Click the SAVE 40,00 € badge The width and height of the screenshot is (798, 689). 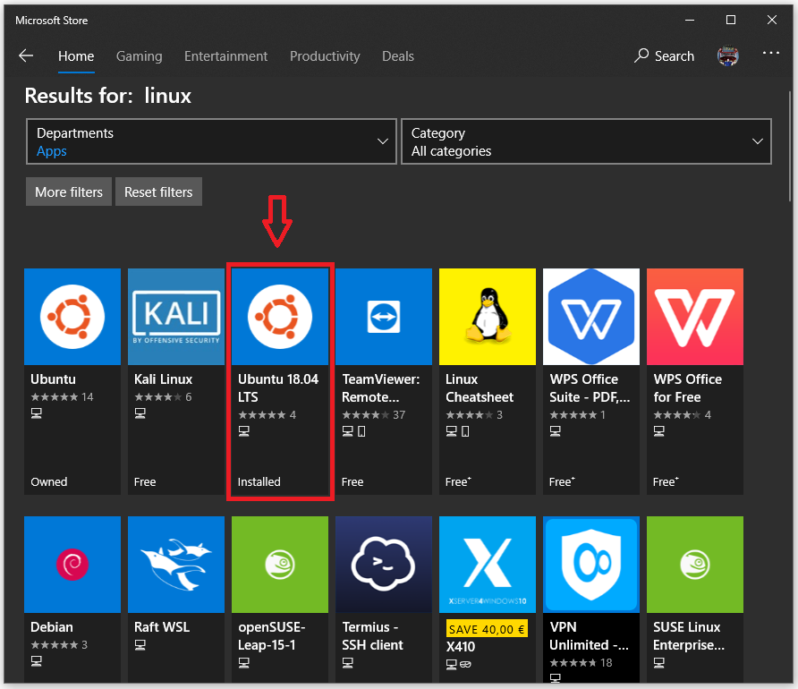[487, 629]
